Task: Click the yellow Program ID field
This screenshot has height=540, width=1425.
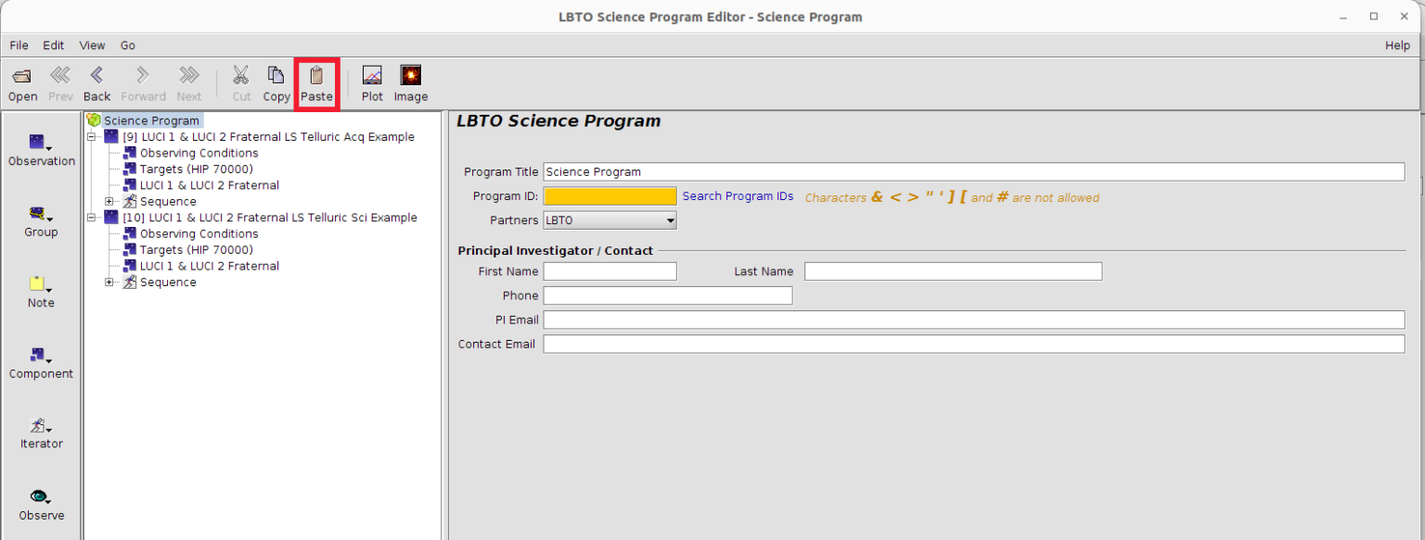Action: [610, 196]
